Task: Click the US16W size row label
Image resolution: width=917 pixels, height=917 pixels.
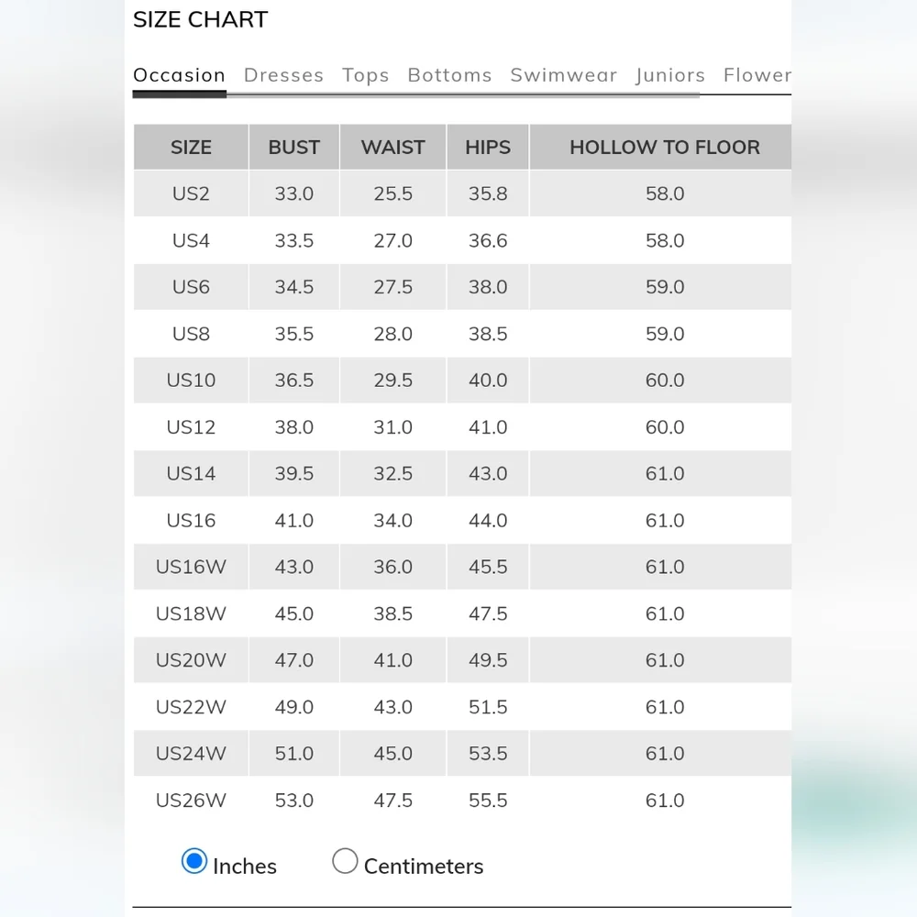Action: [191, 567]
